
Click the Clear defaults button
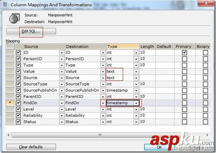[31, 147]
